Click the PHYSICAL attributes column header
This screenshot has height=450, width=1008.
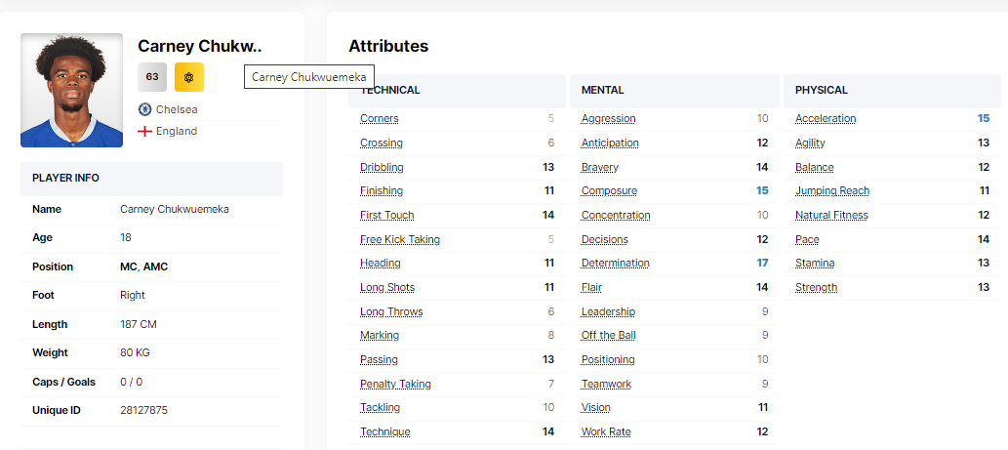click(x=822, y=90)
